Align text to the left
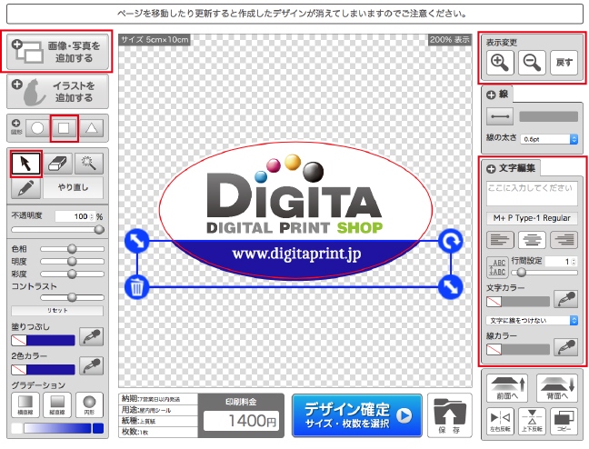The width and height of the screenshot is (589, 449). click(x=500, y=239)
